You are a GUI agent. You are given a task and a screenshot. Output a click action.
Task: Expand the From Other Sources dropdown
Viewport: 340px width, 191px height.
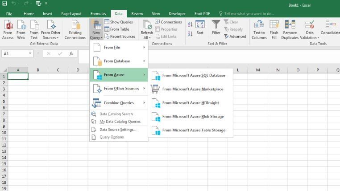(51, 37)
